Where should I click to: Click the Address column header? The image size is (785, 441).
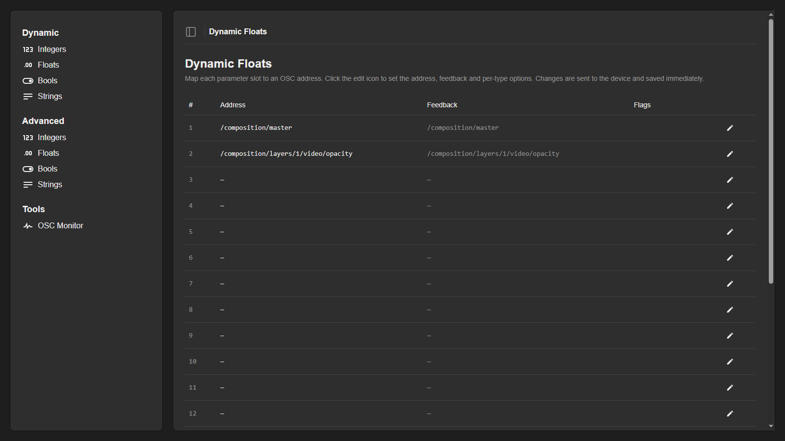click(233, 105)
